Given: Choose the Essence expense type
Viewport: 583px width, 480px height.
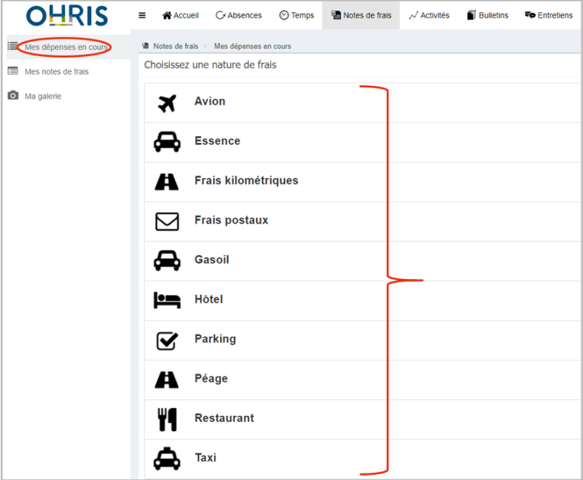Looking at the screenshot, I should 362,142.
